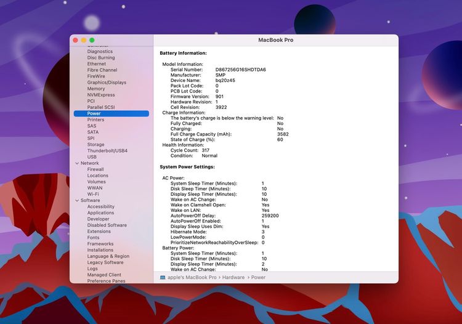Open Wi-Fi network information

93,194
